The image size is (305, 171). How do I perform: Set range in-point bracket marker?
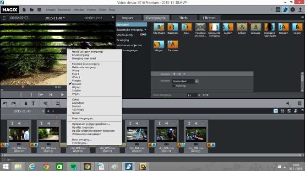[x=21, y=95]
